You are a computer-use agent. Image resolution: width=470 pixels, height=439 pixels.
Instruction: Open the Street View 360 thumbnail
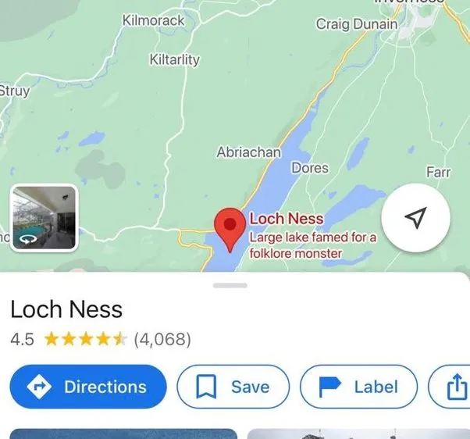(x=44, y=218)
